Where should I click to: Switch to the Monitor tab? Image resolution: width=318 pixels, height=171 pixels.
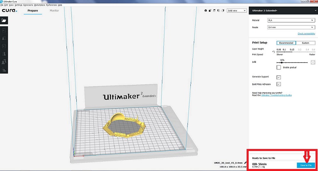pyautogui.click(x=54, y=11)
